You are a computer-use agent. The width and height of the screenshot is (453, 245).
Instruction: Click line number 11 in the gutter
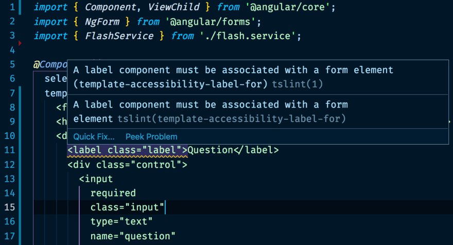coord(10,150)
